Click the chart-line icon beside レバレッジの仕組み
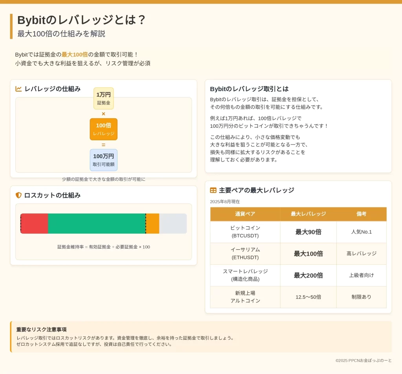 [x=18, y=89]
